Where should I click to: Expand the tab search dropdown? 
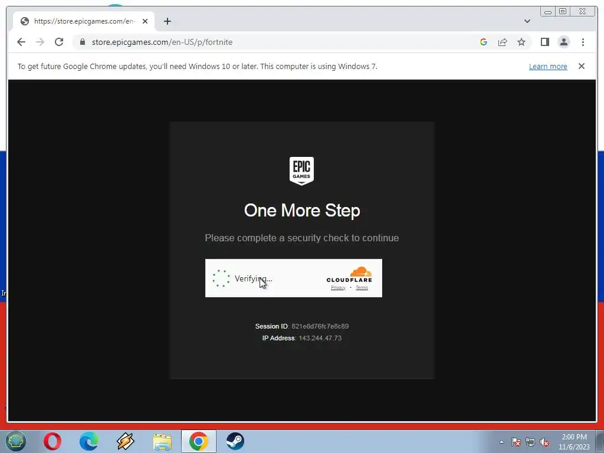click(x=527, y=21)
